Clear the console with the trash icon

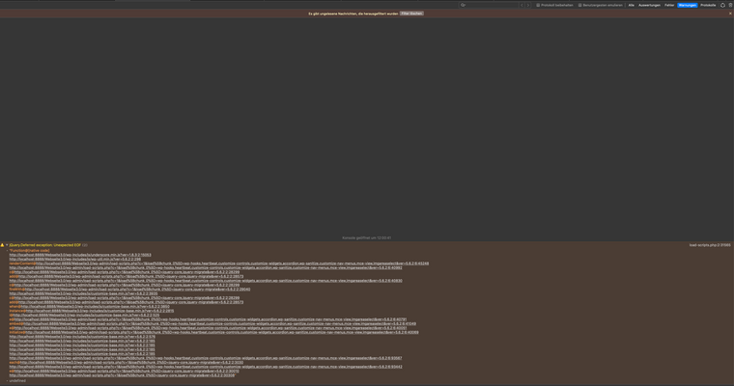[730, 5]
